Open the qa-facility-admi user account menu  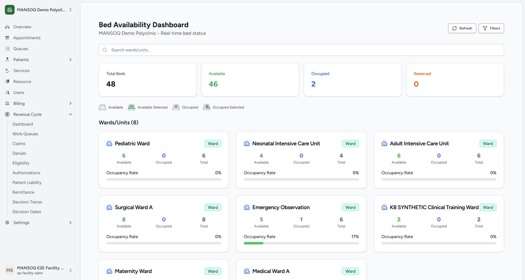[39, 270]
